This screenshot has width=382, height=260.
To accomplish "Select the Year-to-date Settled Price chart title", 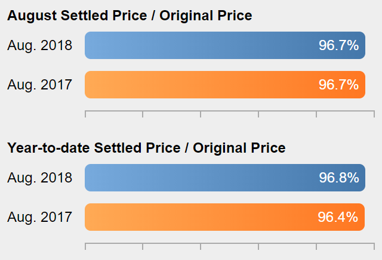I will click(146, 148).
